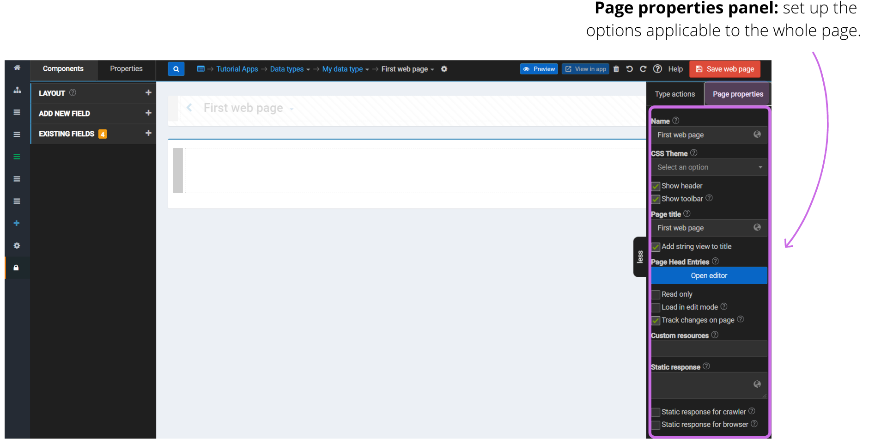Click the dashed empty layout drop area

(415, 171)
